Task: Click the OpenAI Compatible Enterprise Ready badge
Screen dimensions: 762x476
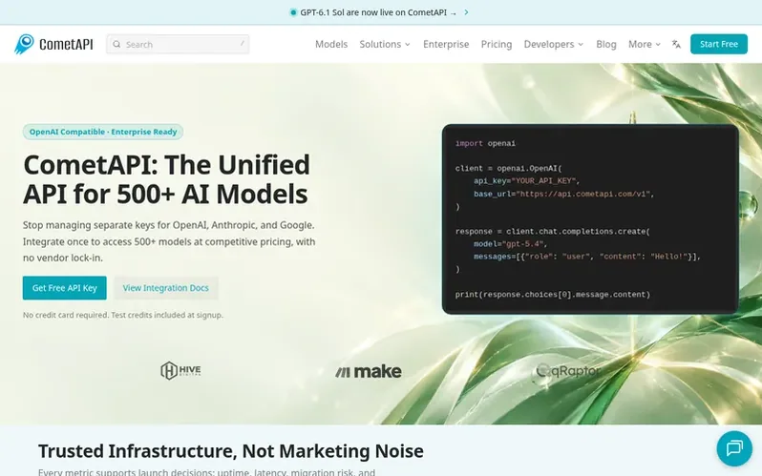Action: (103, 132)
